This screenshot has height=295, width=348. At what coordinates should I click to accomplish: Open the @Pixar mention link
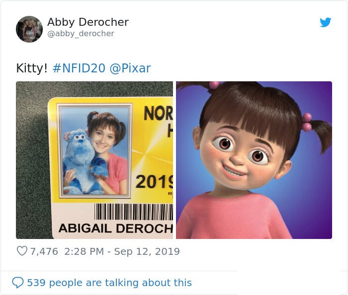[x=130, y=68]
